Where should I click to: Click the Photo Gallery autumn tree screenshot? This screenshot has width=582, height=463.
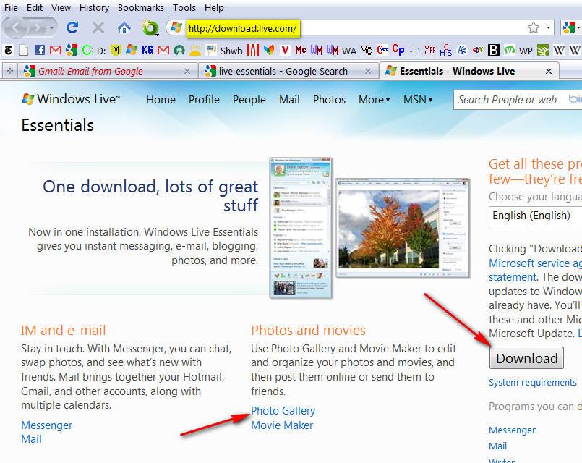click(x=403, y=228)
